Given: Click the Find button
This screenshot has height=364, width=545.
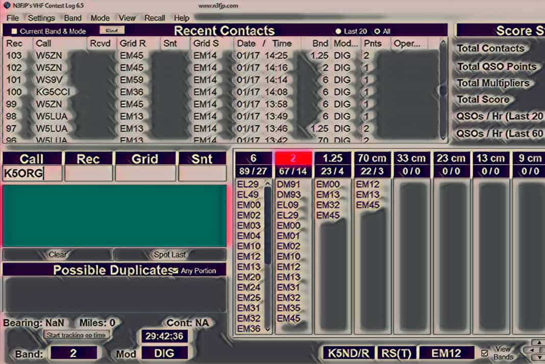Looking at the screenshot, I should click(x=112, y=29).
